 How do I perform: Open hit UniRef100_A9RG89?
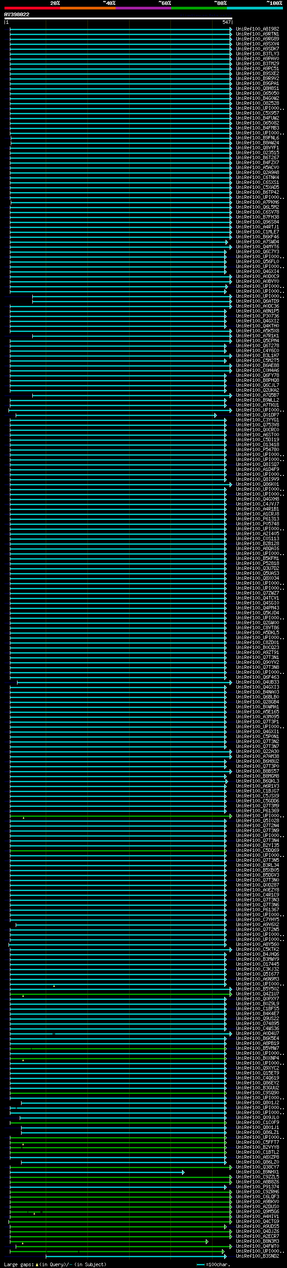pyautogui.click(x=257, y=39)
